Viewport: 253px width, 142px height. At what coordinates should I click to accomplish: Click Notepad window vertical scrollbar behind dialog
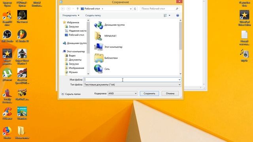(204, 43)
